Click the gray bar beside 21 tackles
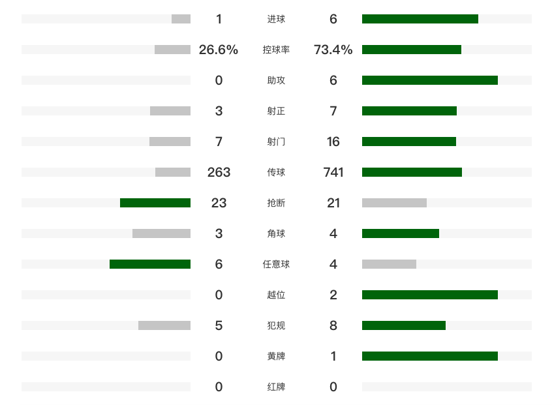552x405 pixels. (394, 203)
